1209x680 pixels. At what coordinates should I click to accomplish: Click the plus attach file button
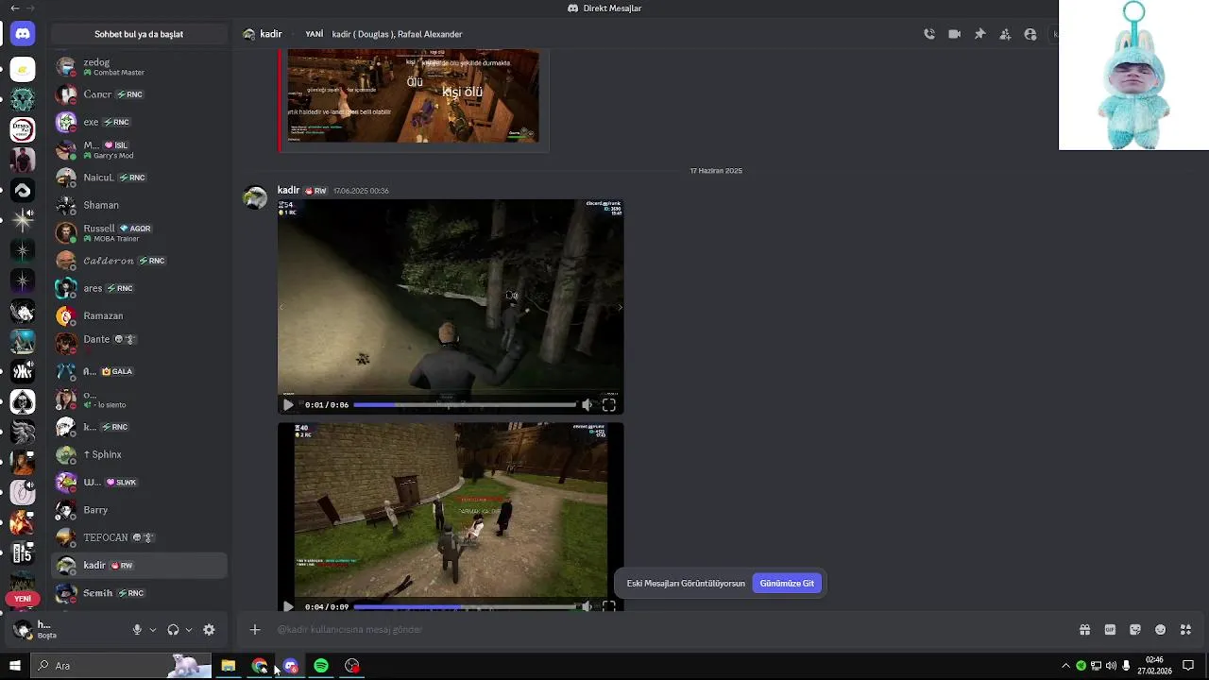(254, 629)
